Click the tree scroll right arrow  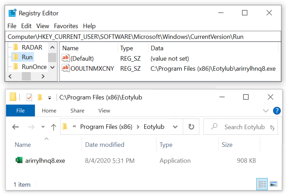43,77
